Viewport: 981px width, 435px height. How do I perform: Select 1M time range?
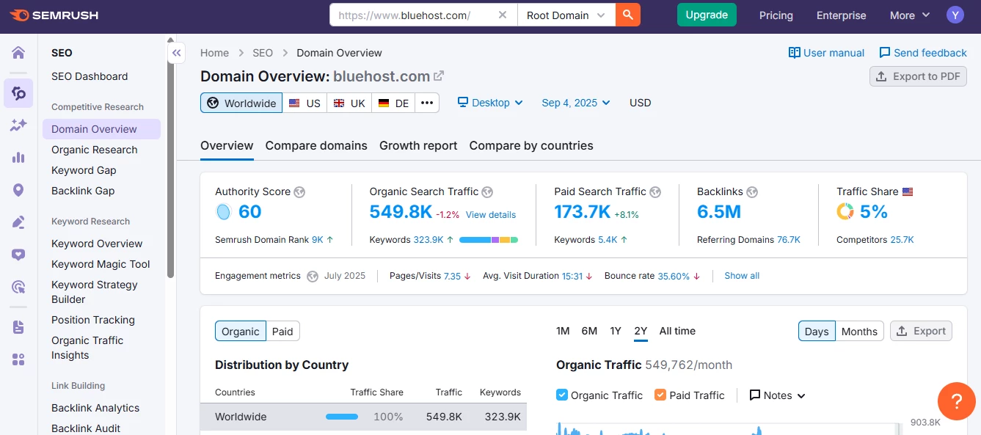pos(563,332)
